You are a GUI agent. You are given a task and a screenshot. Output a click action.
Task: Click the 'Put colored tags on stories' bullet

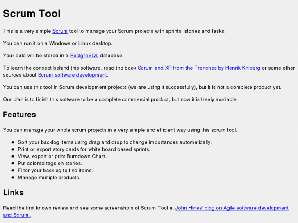tap(50, 163)
